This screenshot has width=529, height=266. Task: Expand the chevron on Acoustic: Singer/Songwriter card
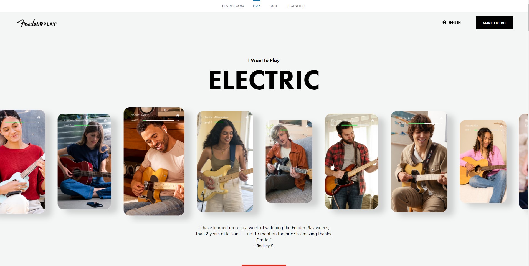pyautogui.click(x=105, y=126)
